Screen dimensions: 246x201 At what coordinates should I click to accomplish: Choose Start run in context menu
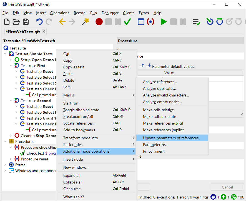(x=97, y=103)
